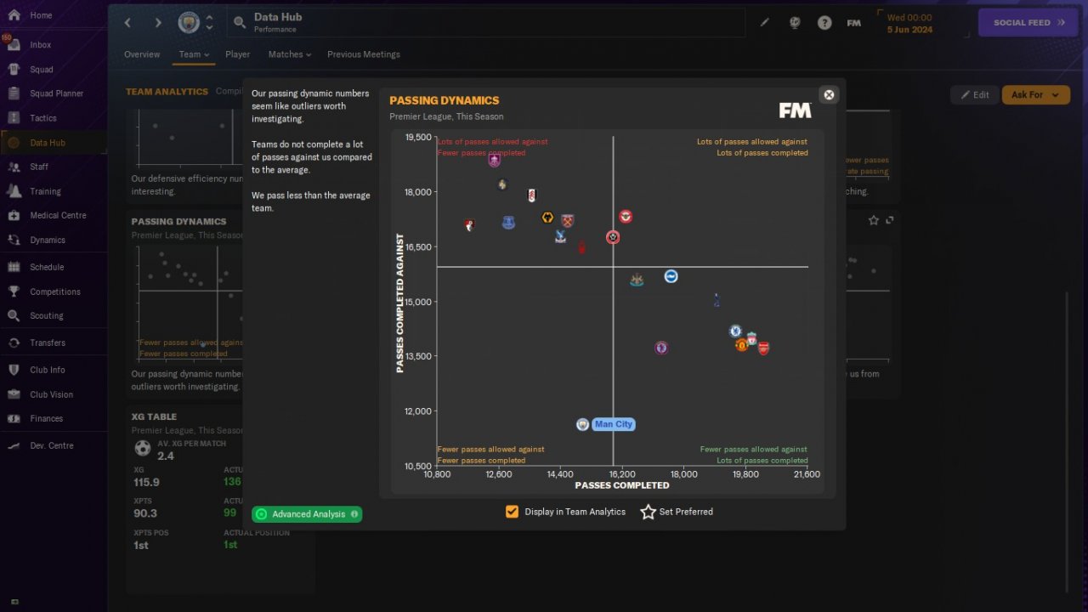Screen dimensions: 1088x612
Task: Open the Ask For dropdown button
Action: [1035, 95]
